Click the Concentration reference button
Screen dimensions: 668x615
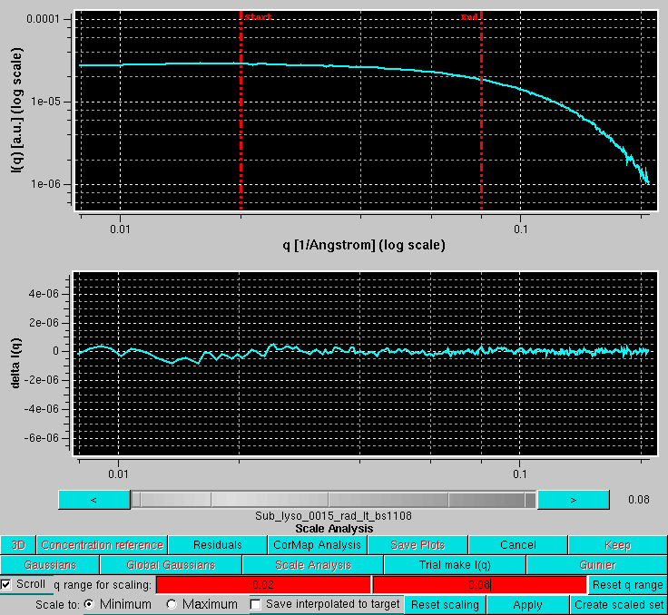click(x=102, y=545)
